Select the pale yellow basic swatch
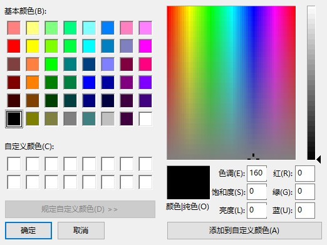 click(x=33, y=28)
